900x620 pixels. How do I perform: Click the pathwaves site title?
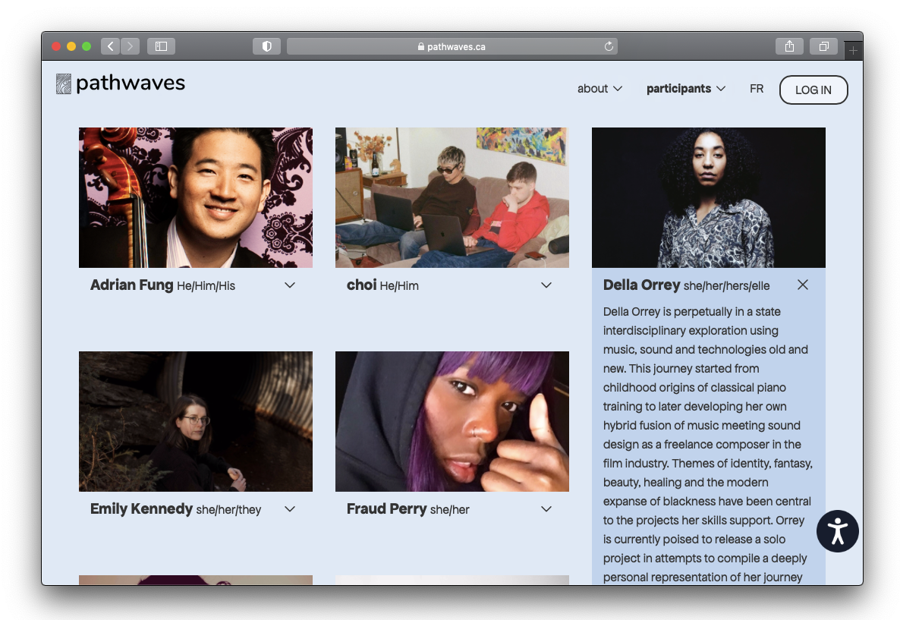pos(131,83)
